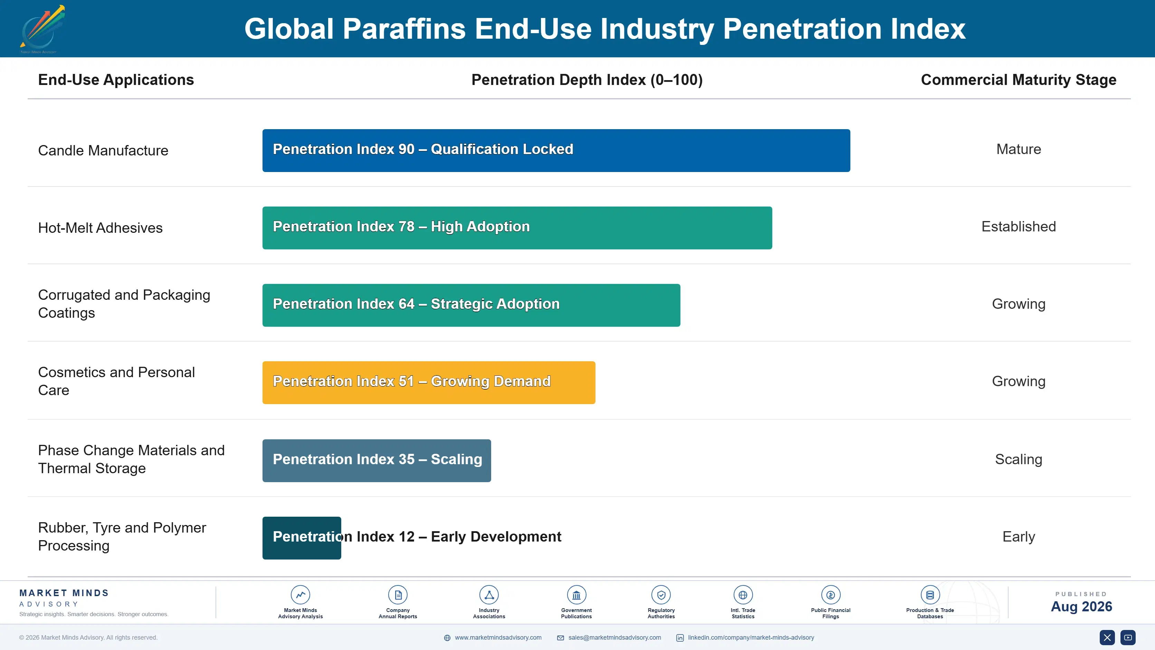
Task: Click the Market Minds Advisory logo
Action: [42, 29]
